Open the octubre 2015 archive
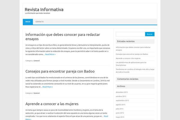Image resolution: width=180 pixels, height=120 pixels. pos(121,96)
